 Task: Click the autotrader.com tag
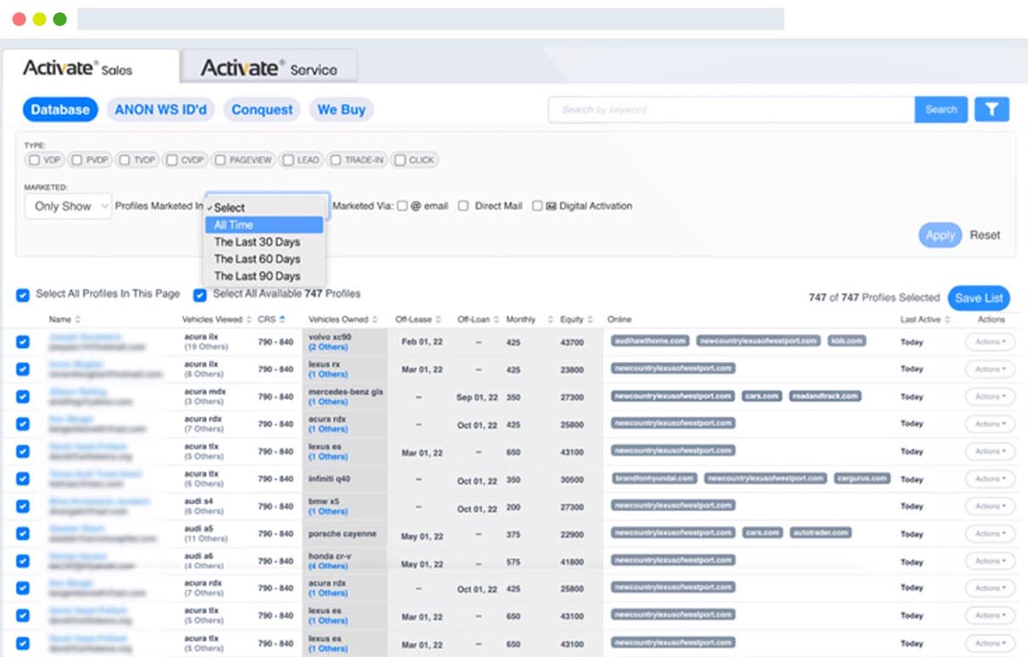coord(820,533)
